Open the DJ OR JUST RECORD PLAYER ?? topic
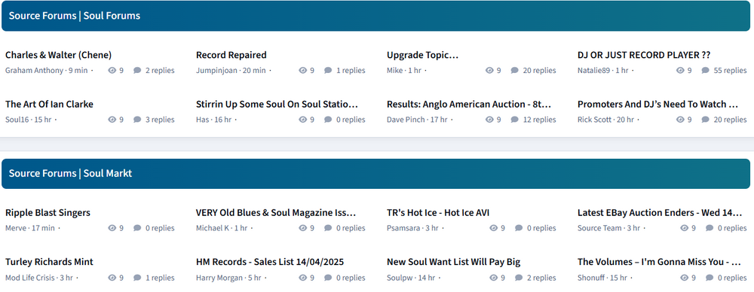Image resolution: width=754 pixels, height=292 pixels. 644,55
